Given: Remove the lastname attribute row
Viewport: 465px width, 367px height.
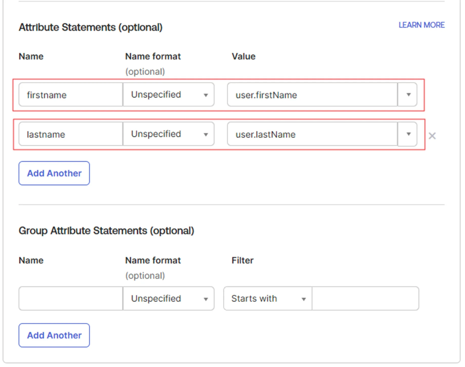Looking at the screenshot, I should click(x=432, y=135).
